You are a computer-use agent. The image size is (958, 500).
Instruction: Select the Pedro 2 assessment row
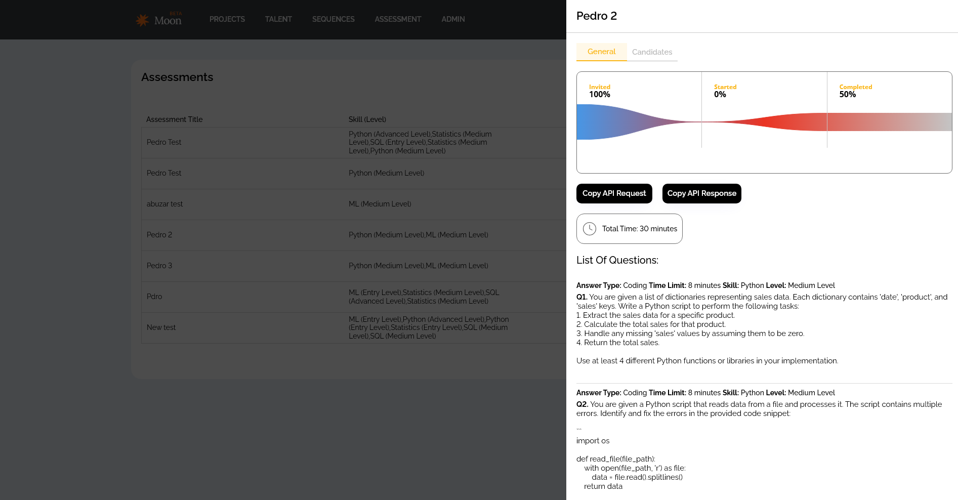(354, 235)
